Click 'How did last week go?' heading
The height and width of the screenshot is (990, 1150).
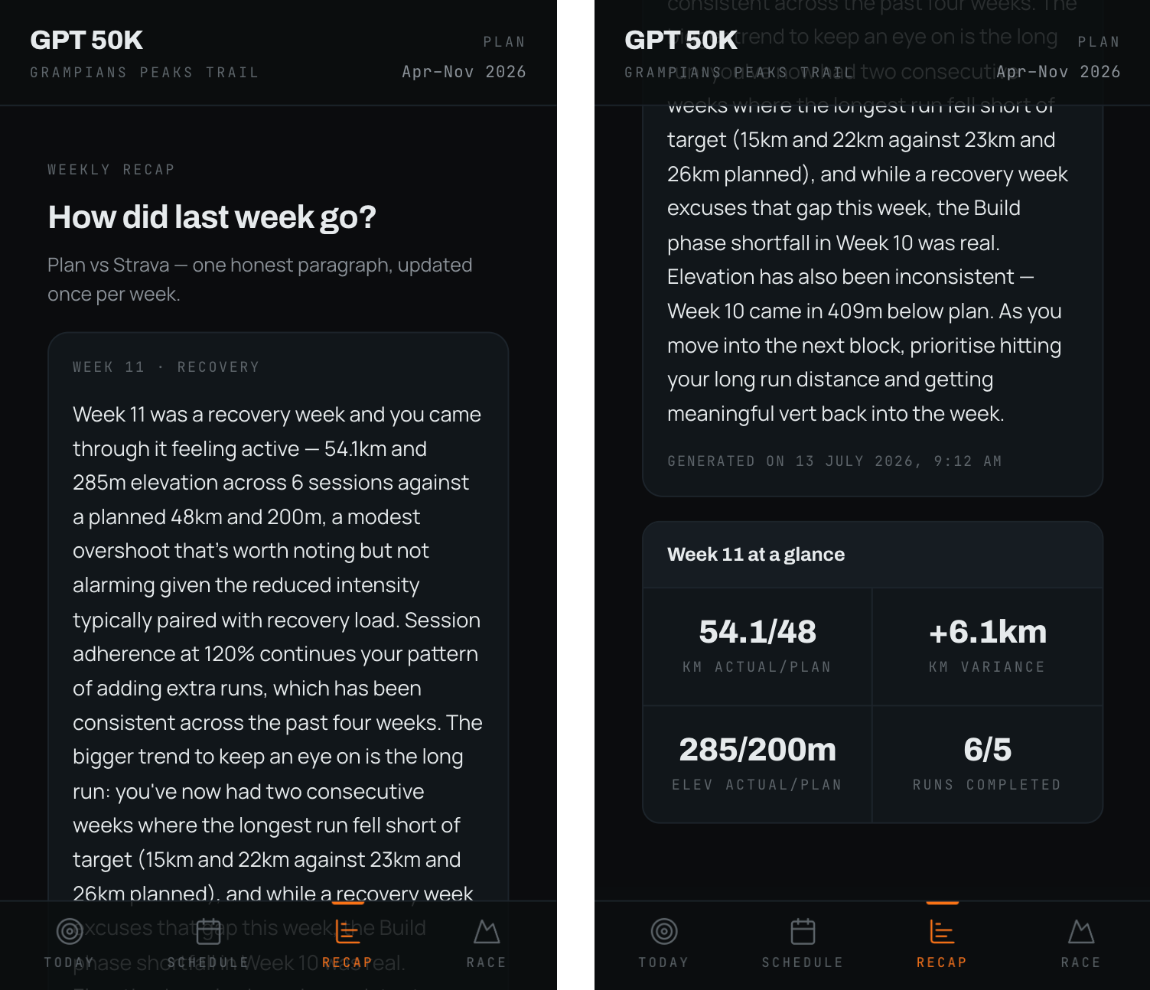tap(212, 217)
